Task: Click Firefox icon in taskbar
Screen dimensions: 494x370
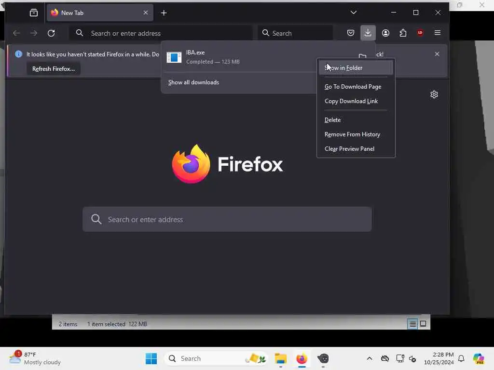Action: click(x=302, y=358)
